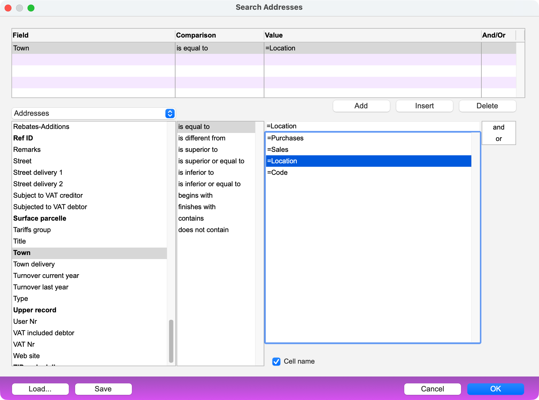Select 'contains' comparison operator
This screenshot has width=539, height=400.
(191, 218)
